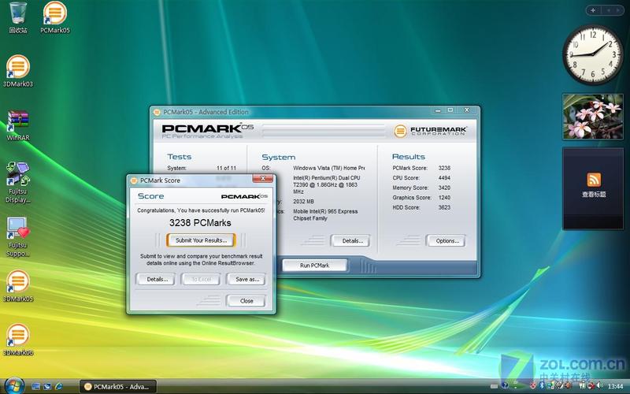Click the 'System: 11 of 11' tests row

coord(202,168)
